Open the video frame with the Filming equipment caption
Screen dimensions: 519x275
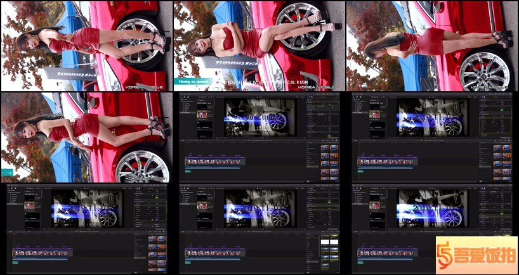pos(259,46)
